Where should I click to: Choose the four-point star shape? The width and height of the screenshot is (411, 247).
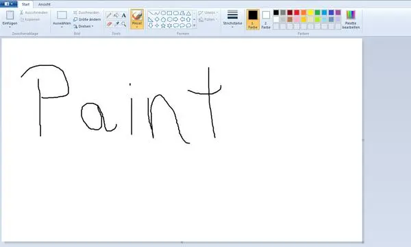point(157,25)
